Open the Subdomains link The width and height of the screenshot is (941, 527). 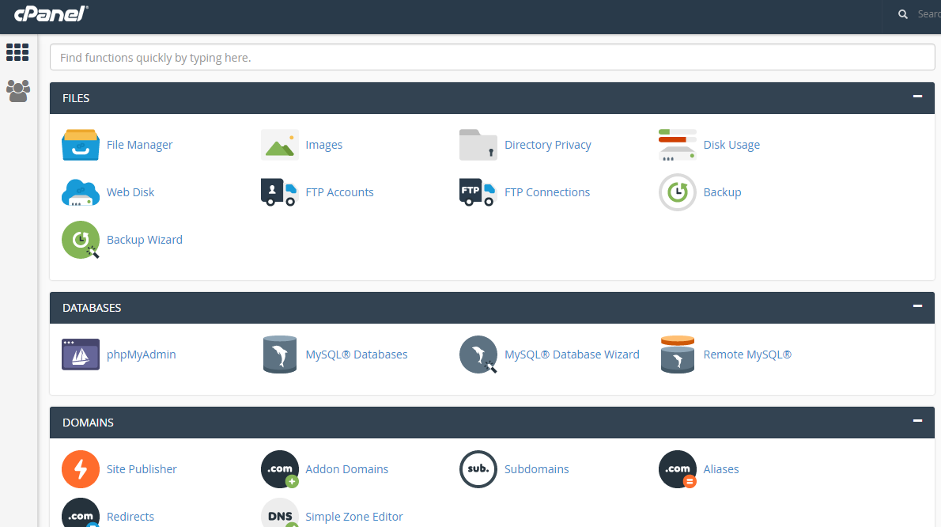(536, 468)
